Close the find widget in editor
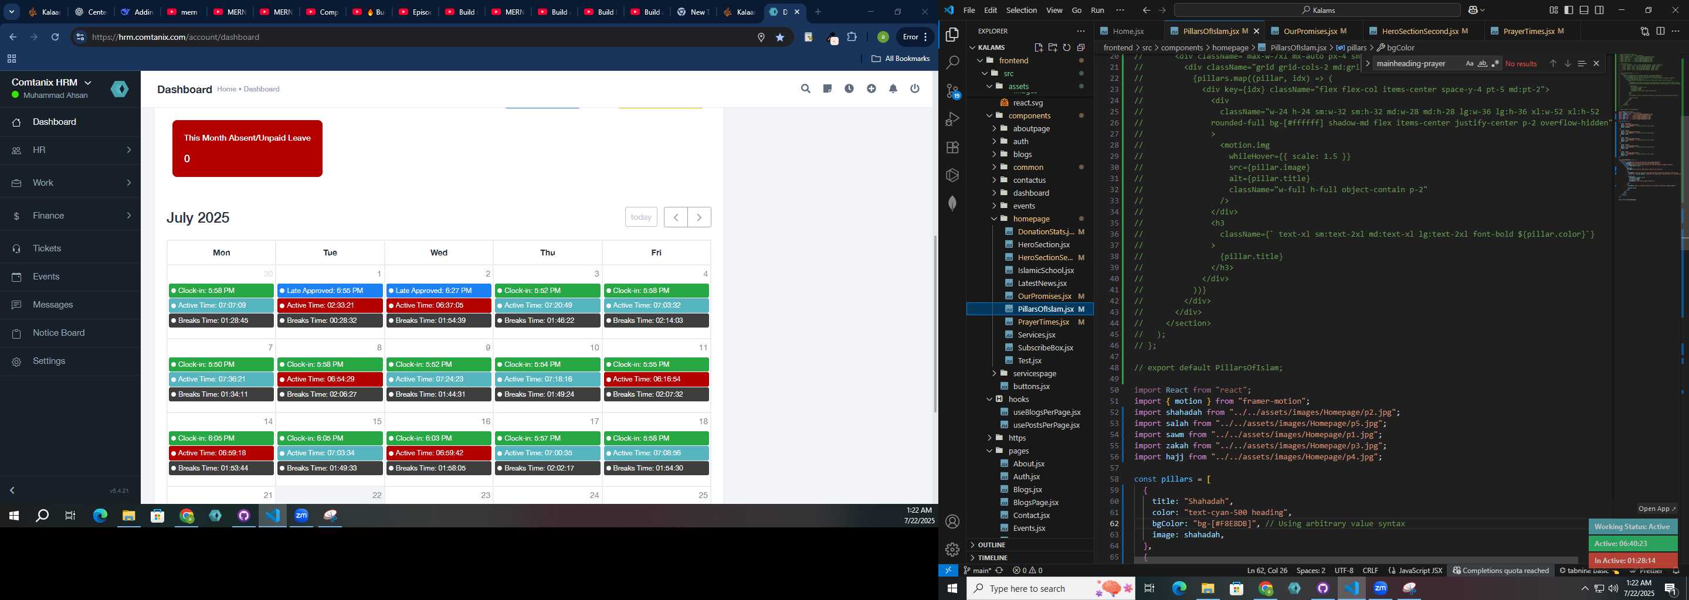Image resolution: width=1689 pixels, height=600 pixels. point(1596,63)
